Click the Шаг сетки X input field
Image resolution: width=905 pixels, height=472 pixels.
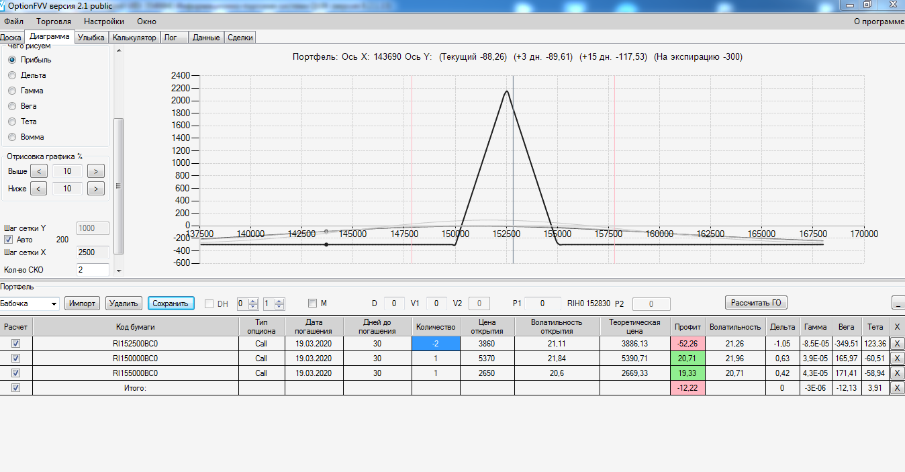(x=93, y=252)
